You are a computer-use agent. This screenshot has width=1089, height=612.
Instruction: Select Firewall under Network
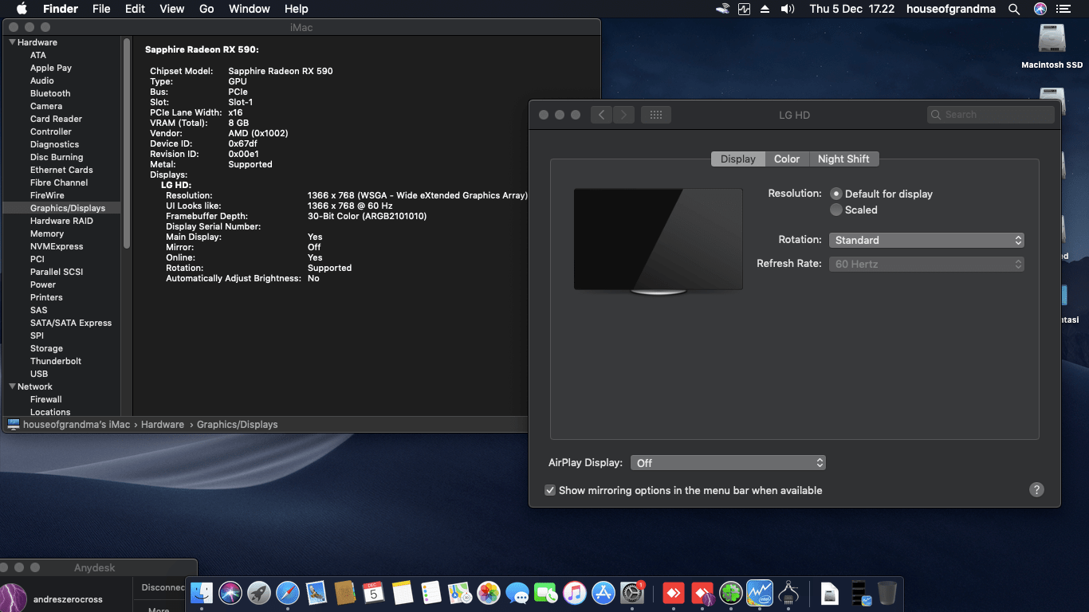pos(46,399)
